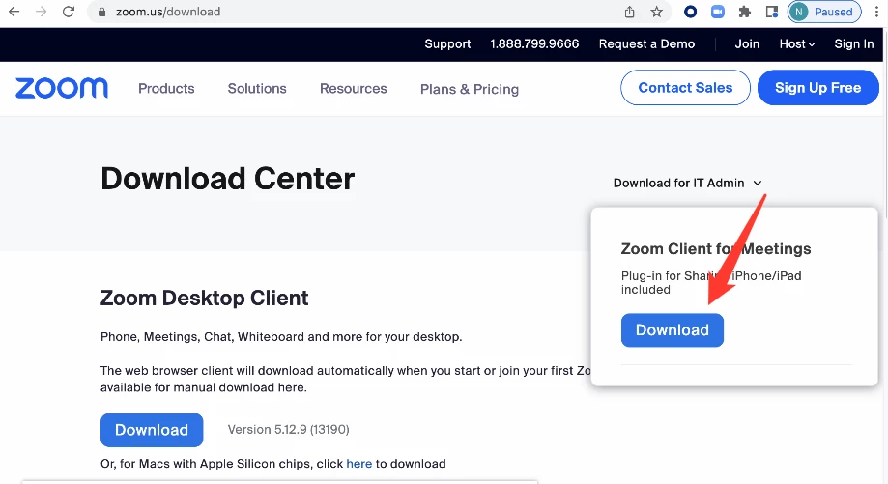Click the phone number 1.888.799.9666
Image resolution: width=888 pixels, height=484 pixels.
click(534, 44)
